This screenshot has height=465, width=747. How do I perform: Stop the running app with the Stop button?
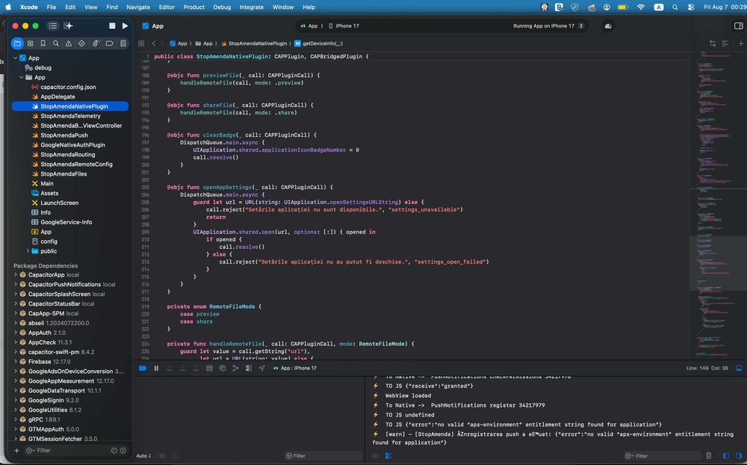[112, 25]
